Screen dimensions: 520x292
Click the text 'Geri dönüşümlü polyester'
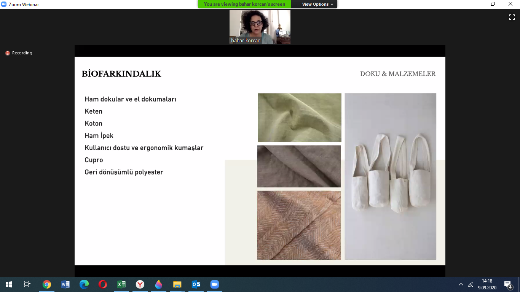coord(124,172)
